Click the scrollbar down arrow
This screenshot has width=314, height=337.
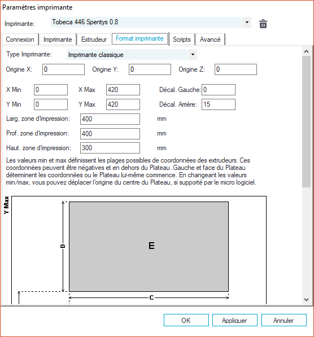point(306,299)
